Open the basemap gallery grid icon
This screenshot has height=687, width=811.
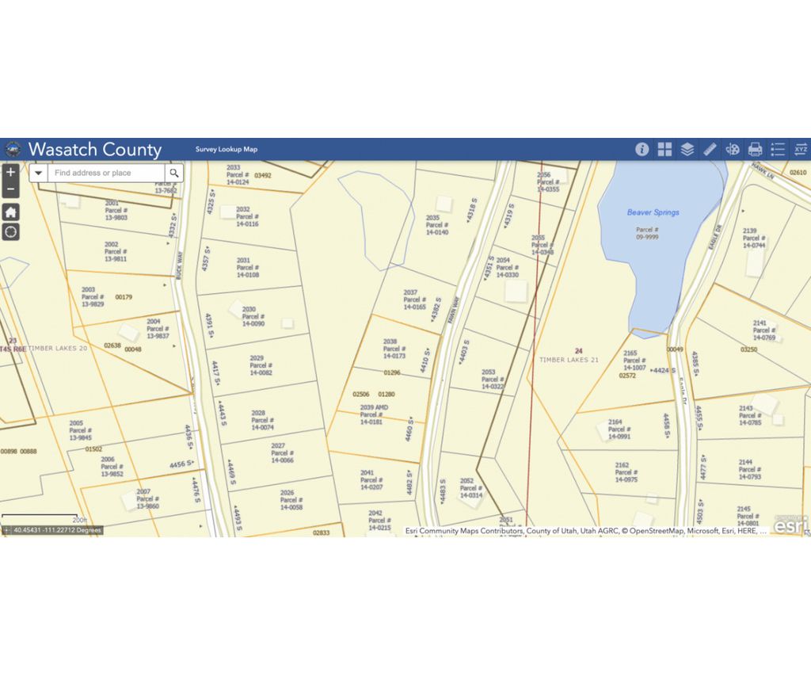point(664,150)
